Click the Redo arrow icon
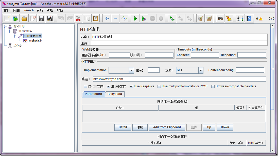278x156 pixels. 70,18
